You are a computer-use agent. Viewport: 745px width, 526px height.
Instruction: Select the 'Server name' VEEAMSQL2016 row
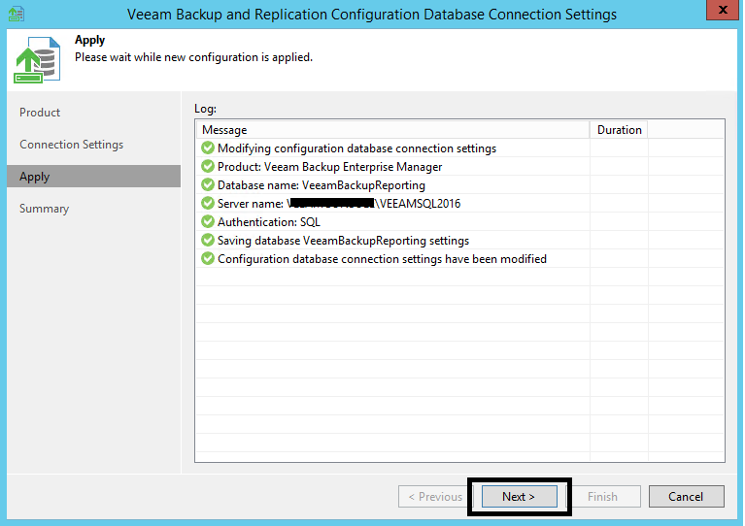point(459,203)
